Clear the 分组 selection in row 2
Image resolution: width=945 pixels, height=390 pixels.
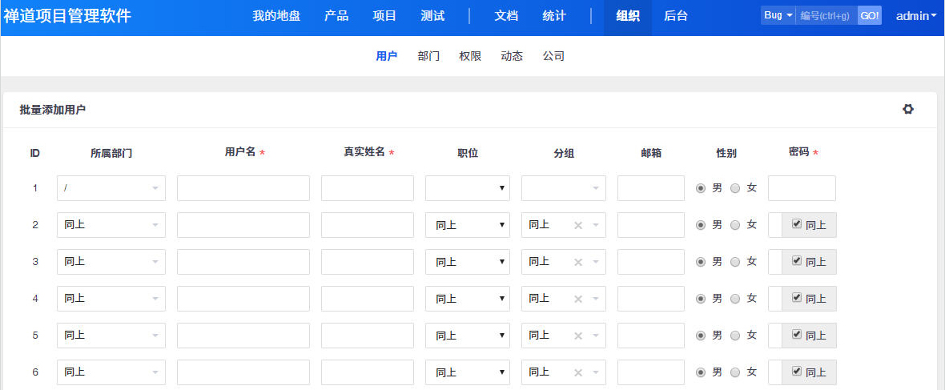(577, 225)
